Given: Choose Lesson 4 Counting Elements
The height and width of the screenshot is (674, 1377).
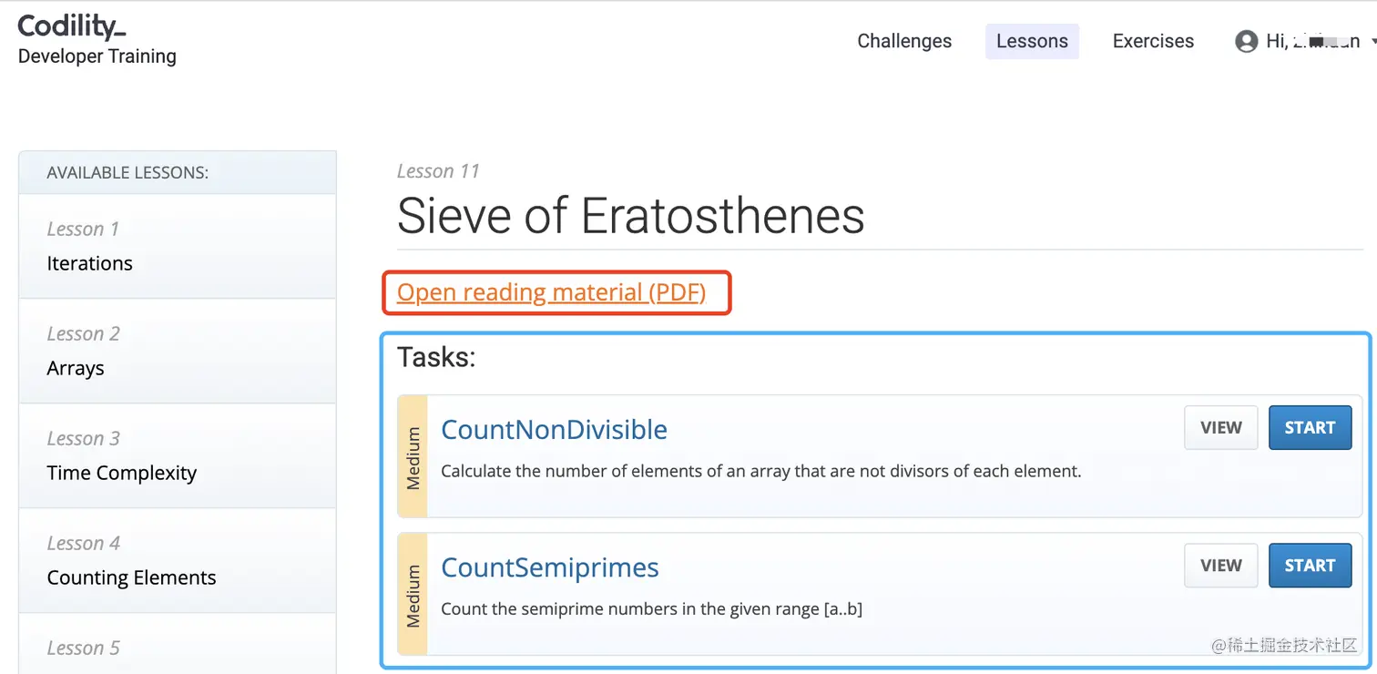Looking at the screenshot, I should 178,561.
